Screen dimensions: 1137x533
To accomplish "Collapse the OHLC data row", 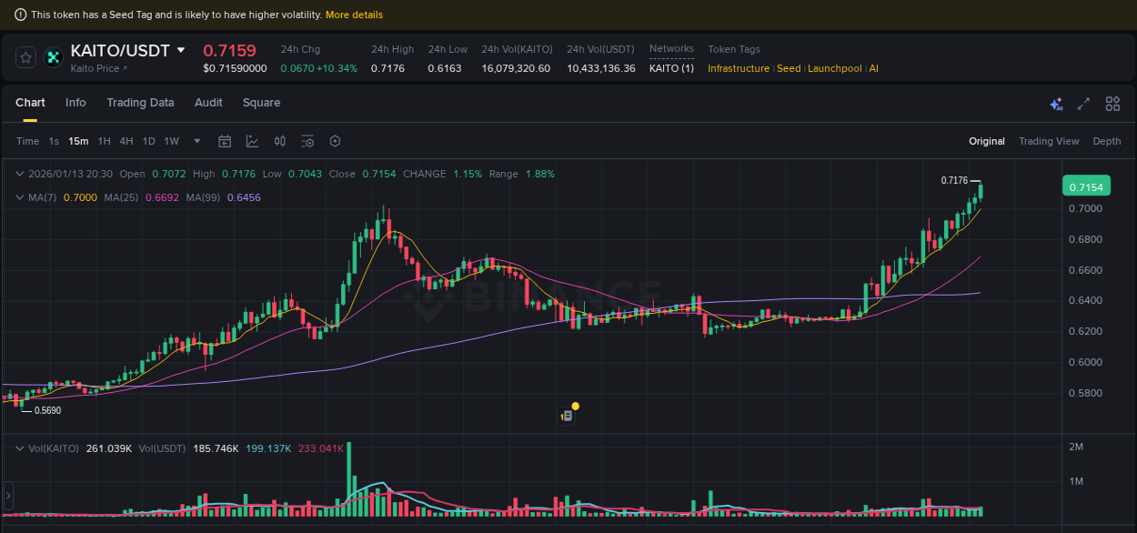I will (20, 174).
